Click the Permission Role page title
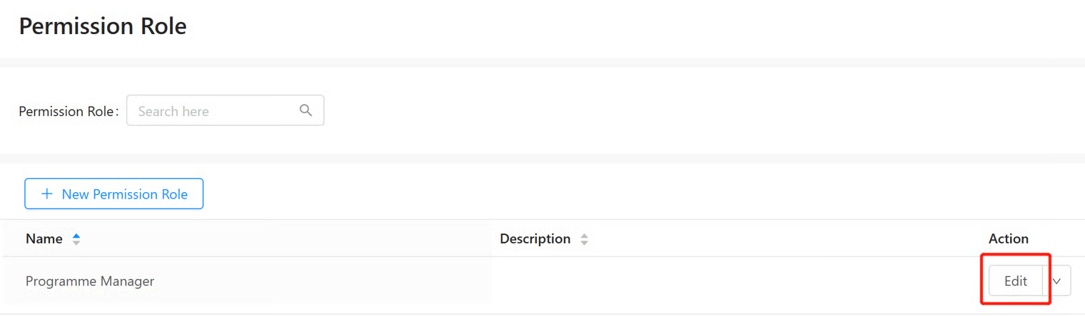 (103, 26)
